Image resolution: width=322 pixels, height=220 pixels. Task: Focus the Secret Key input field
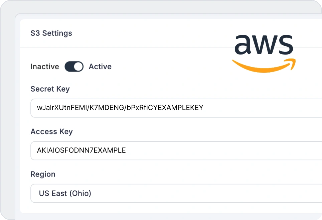click(x=176, y=108)
